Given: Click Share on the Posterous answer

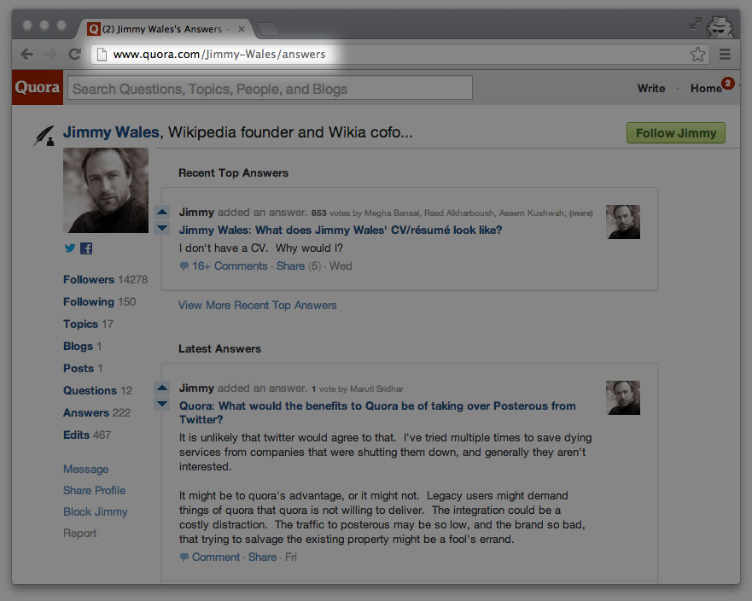Looking at the screenshot, I should [262, 557].
